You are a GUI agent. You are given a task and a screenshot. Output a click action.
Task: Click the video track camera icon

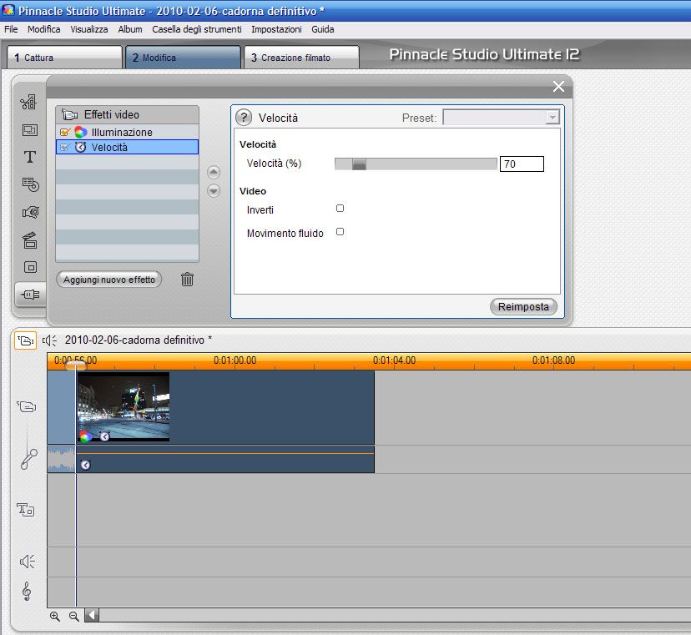(27, 406)
